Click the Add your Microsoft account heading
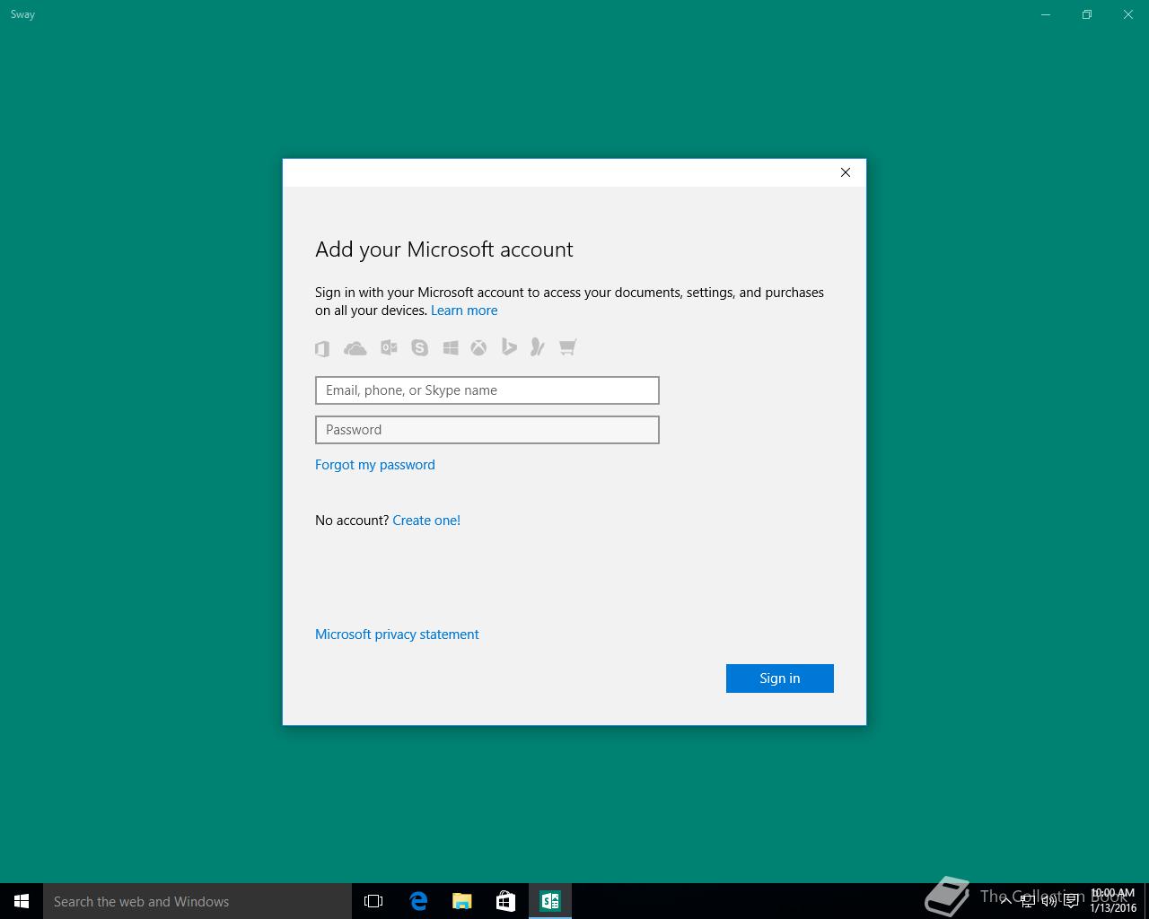The image size is (1149, 919). [444, 249]
